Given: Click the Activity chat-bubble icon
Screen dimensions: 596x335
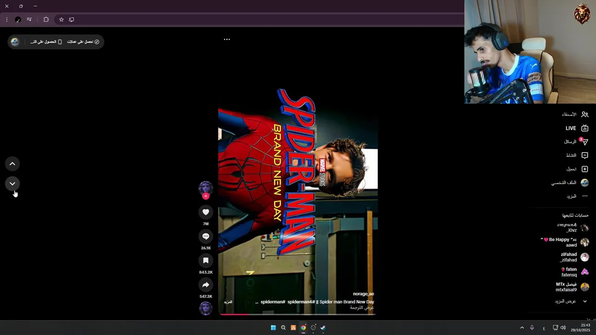Looking at the screenshot, I should point(585,155).
